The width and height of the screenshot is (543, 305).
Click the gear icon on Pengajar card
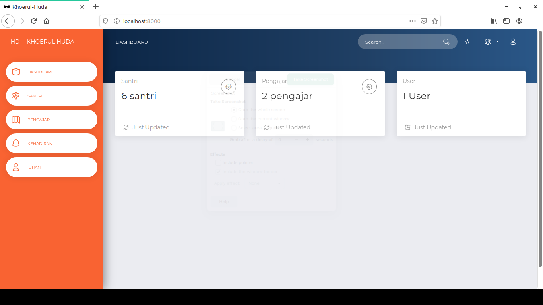pyautogui.click(x=369, y=87)
